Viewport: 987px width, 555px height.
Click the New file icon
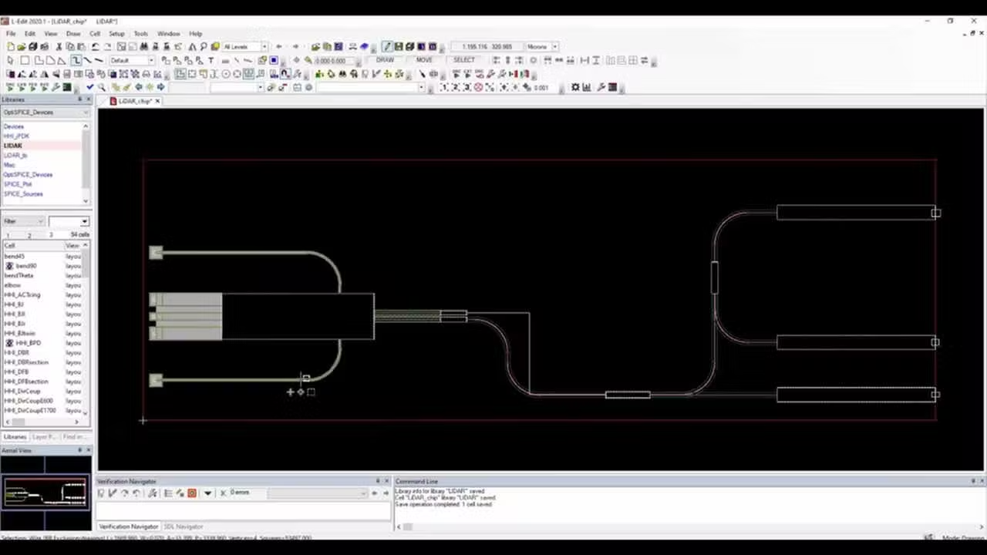tap(10, 47)
